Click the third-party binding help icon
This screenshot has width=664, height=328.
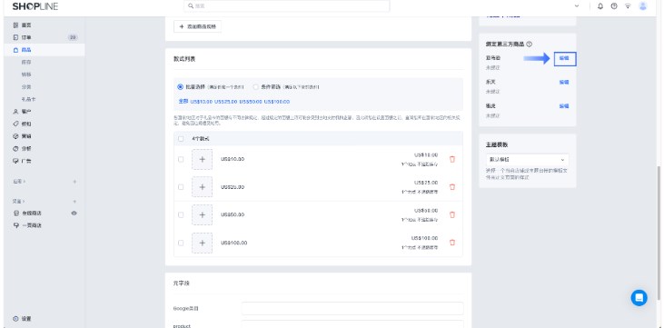pyautogui.click(x=530, y=45)
